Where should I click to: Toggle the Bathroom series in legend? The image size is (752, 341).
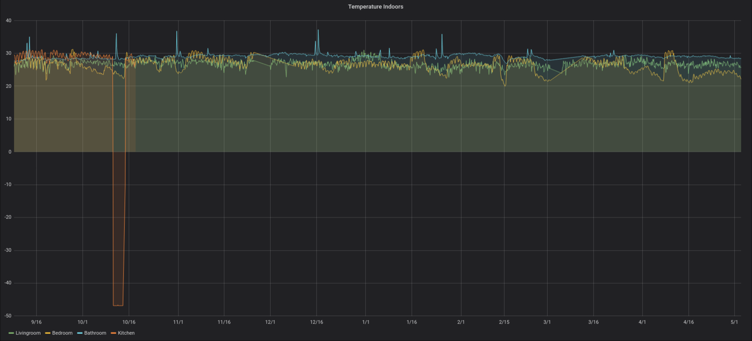tap(95, 333)
